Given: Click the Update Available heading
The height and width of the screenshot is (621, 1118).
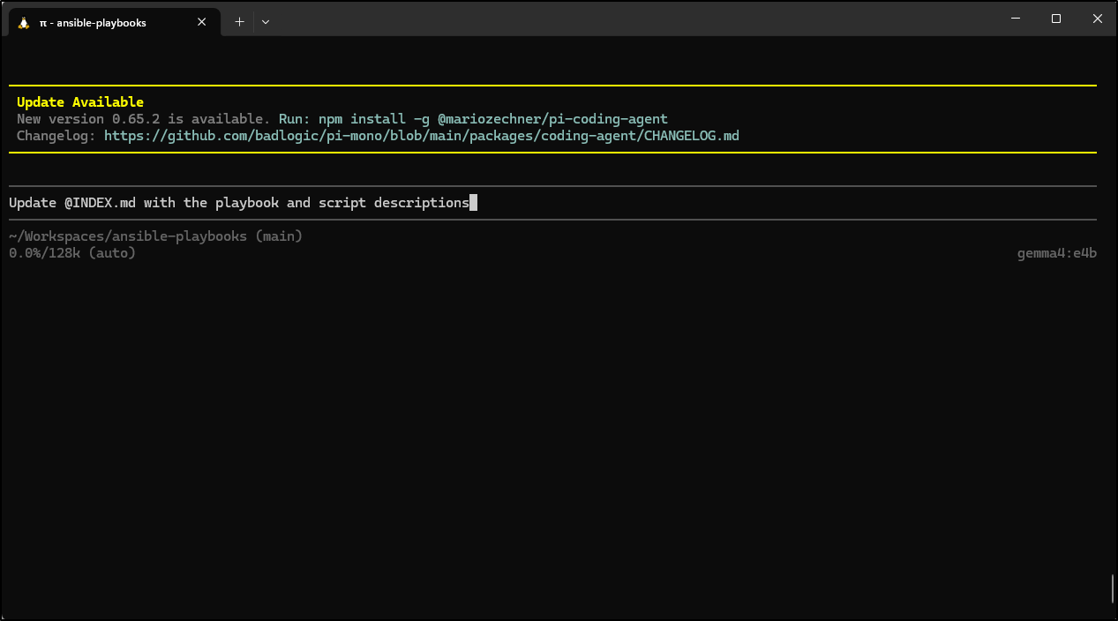Looking at the screenshot, I should (x=80, y=102).
